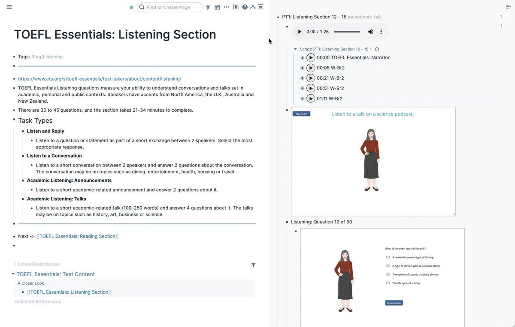Open the three-dot more options menu in top bar
Image resolution: width=515 pixels, height=327 pixels.
coord(227,7)
